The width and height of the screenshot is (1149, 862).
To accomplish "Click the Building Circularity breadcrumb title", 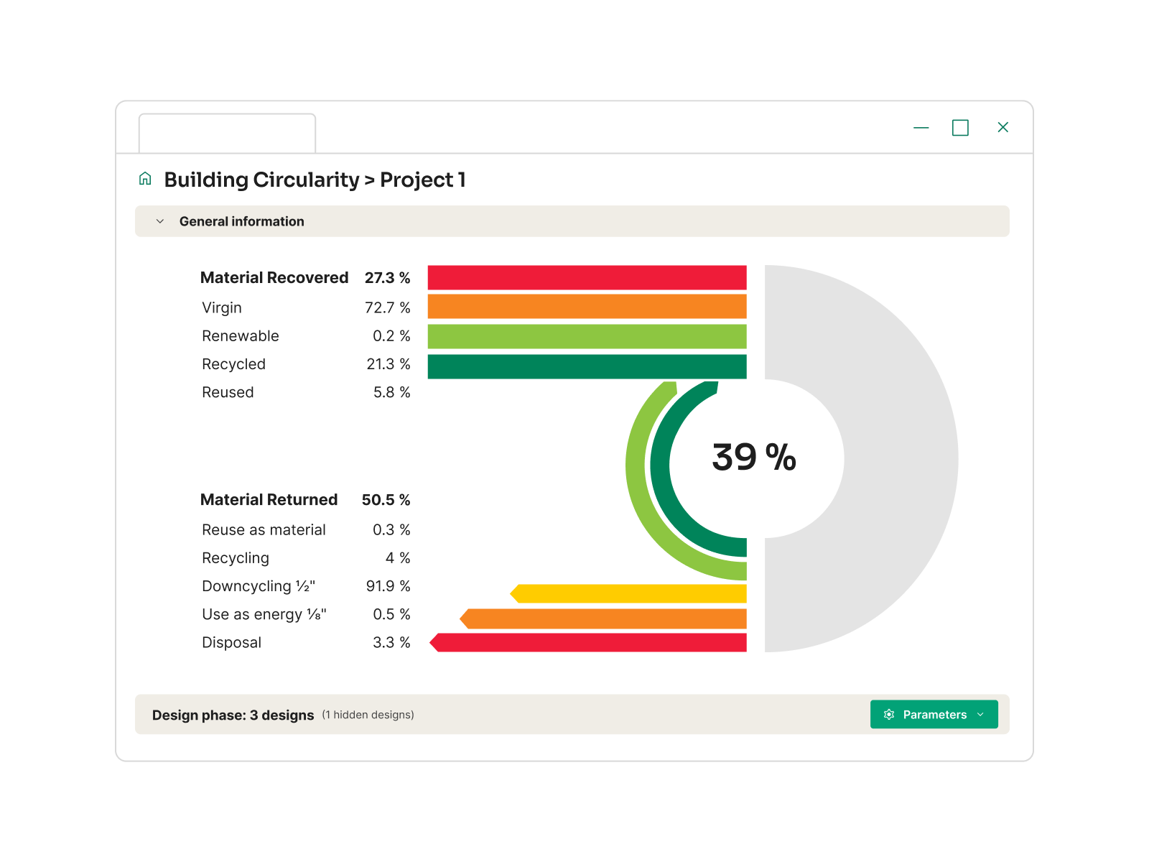I will click(261, 180).
